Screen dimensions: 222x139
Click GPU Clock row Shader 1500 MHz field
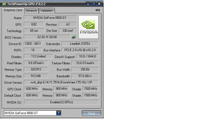[x=91, y=89]
